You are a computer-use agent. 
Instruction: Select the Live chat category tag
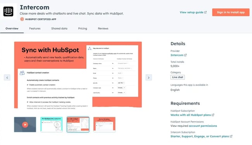click(x=178, y=77)
